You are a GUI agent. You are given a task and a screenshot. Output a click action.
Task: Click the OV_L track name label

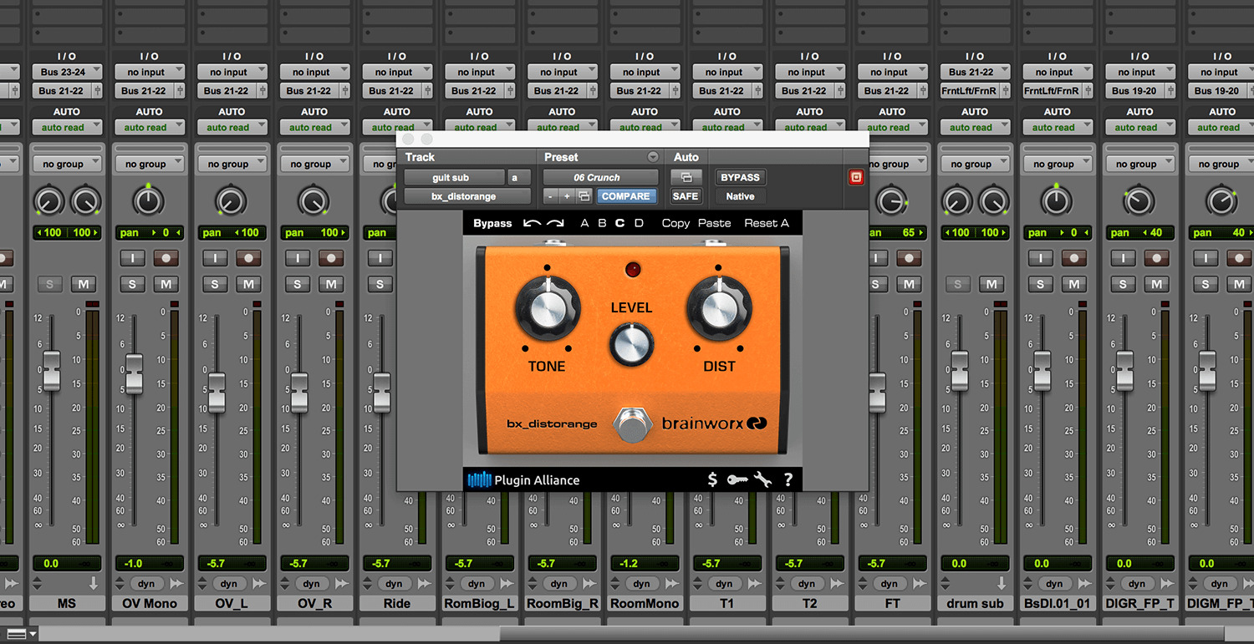click(232, 603)
